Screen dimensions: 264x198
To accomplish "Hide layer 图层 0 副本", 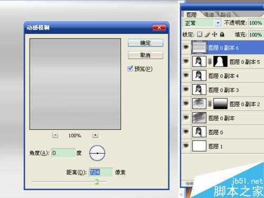I will coord(186,117).
